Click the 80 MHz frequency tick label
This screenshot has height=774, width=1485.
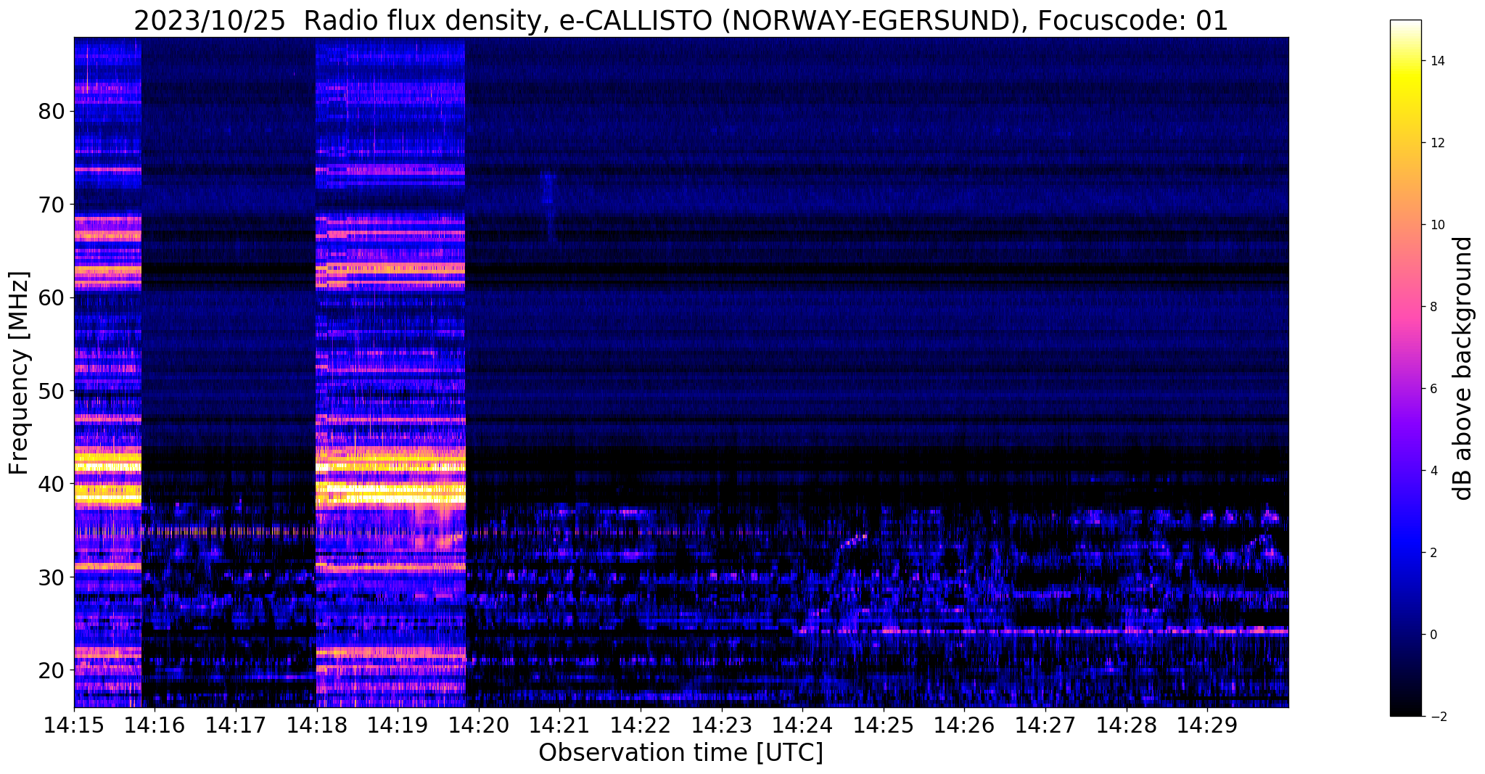click(52, 112)
